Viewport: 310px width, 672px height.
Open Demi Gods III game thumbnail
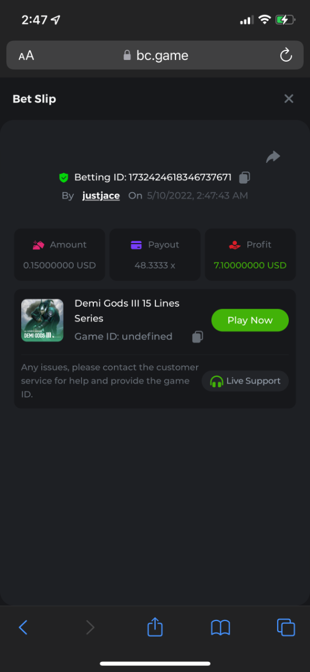(x=42, y=320)
